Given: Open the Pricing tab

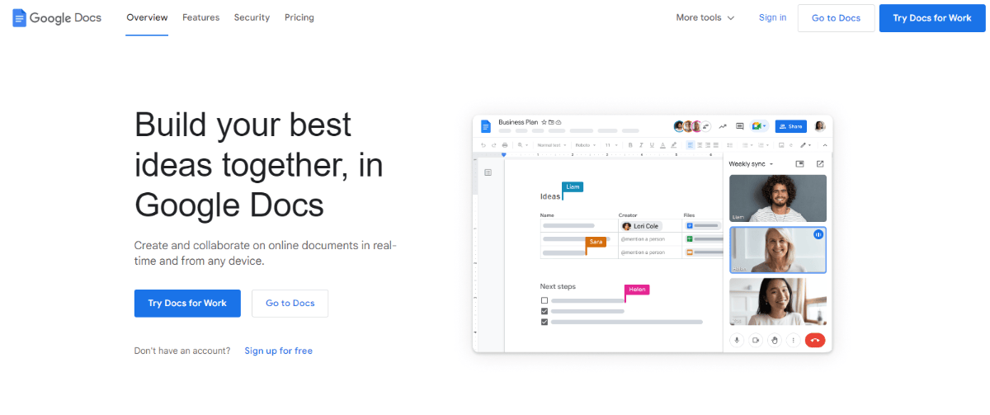Looking at the screenshot, I should coord(299,17).
